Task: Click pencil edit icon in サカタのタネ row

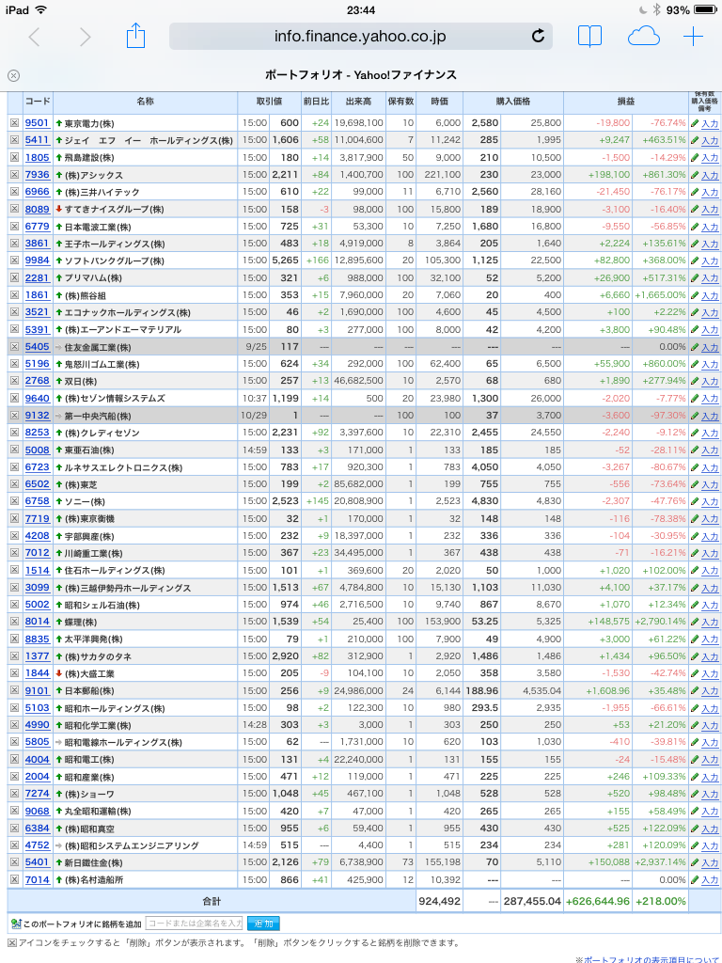Action: [x=695, y=656]
